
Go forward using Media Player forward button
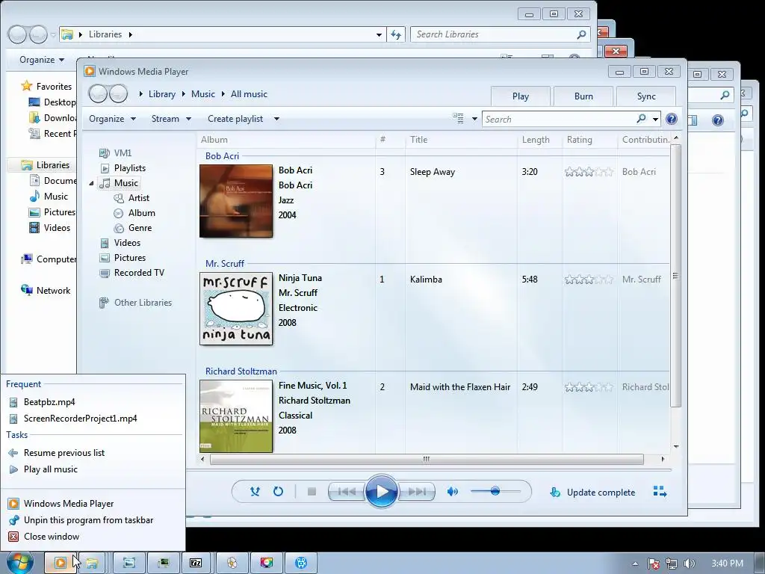point(118,93)
